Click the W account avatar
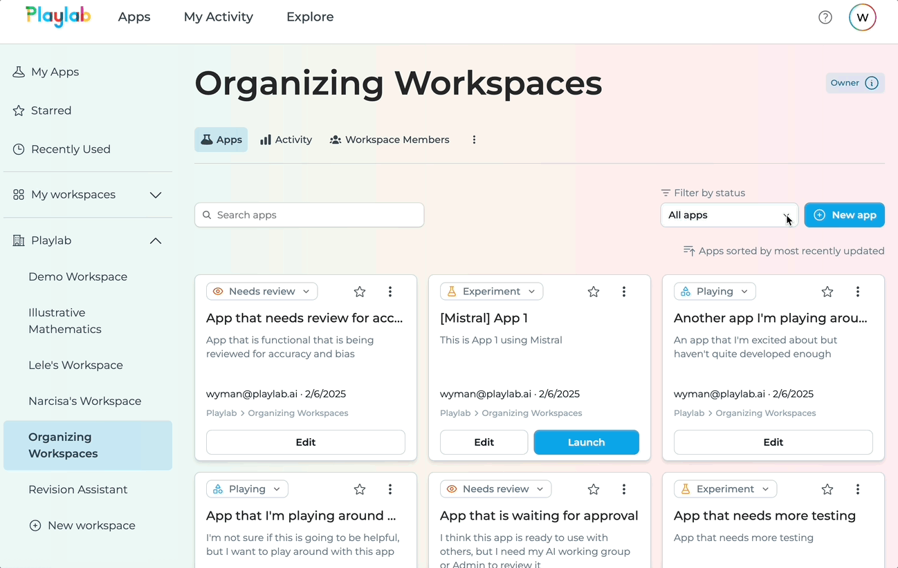 [x=862, y=17]
